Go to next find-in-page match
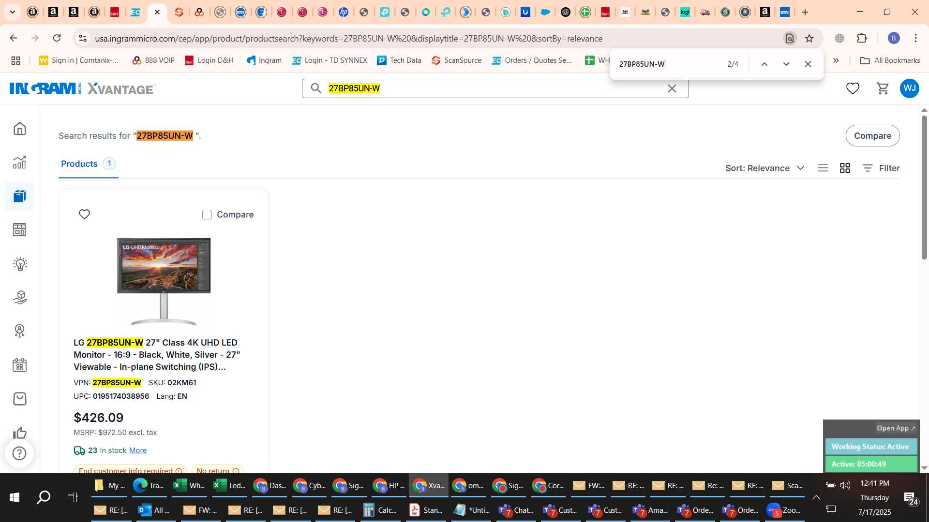The image size is (929, 522). tap(786, 64)
